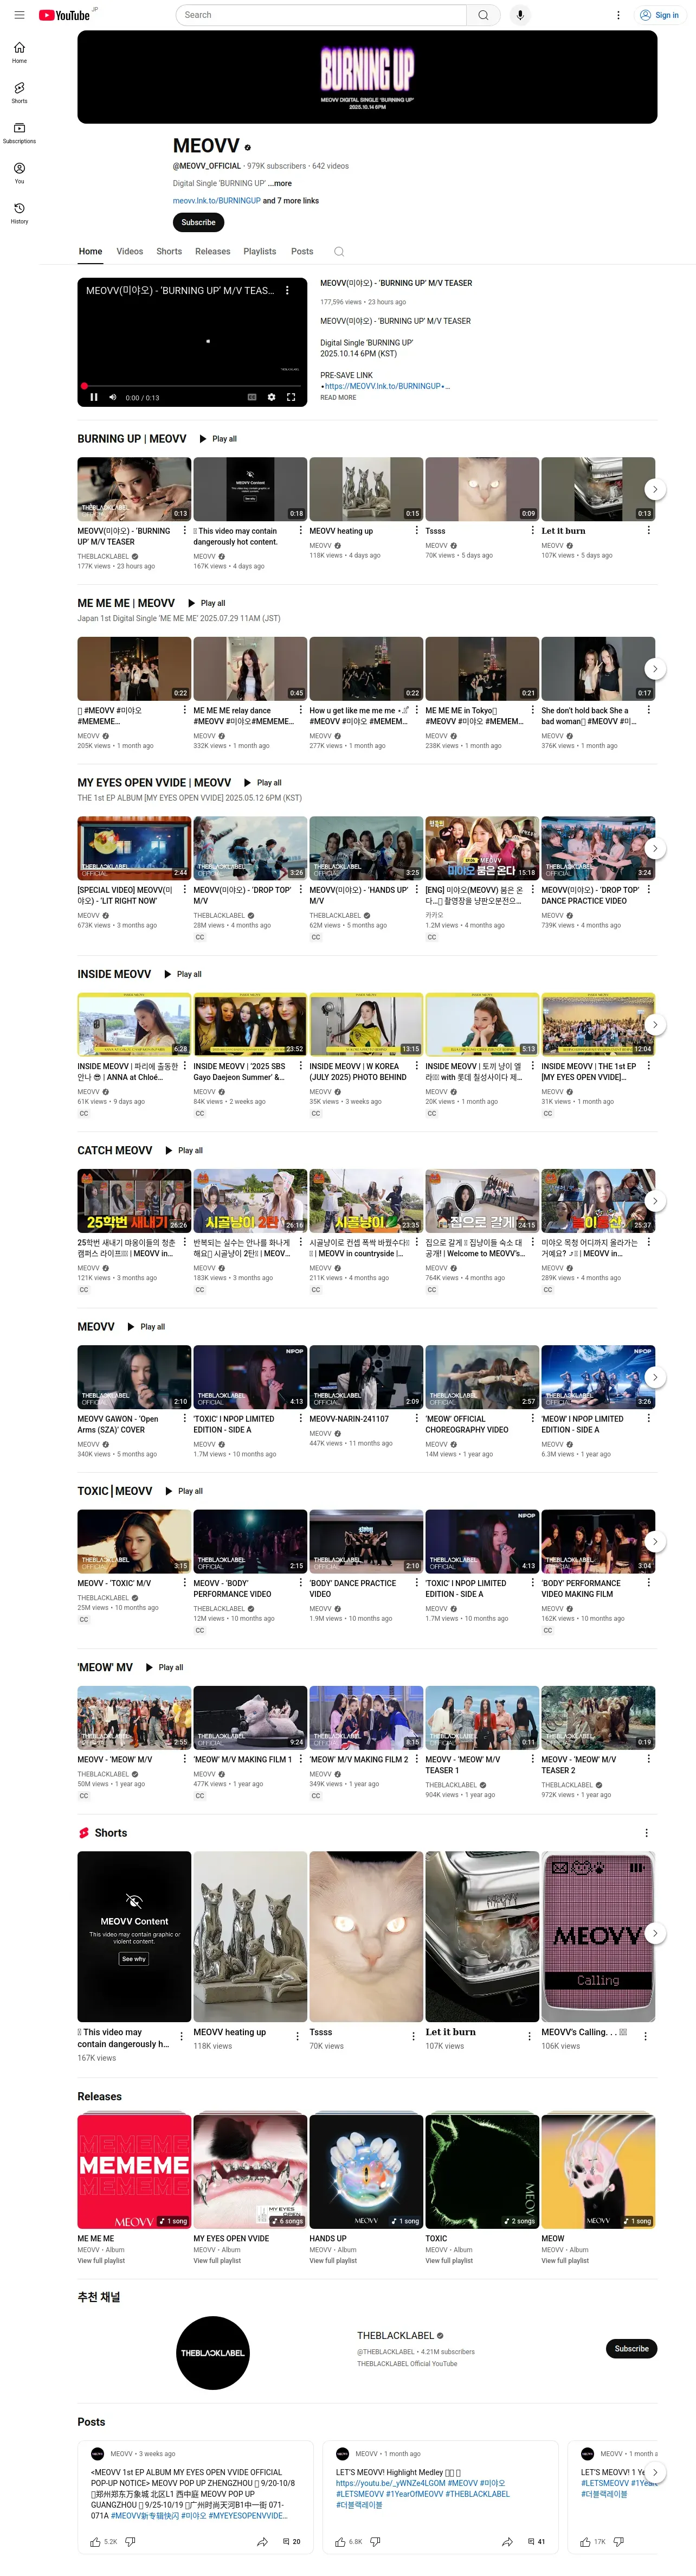Show next videos in ME ME ME row
Screen dimensions: 696x2576
[x=654, y=668]
